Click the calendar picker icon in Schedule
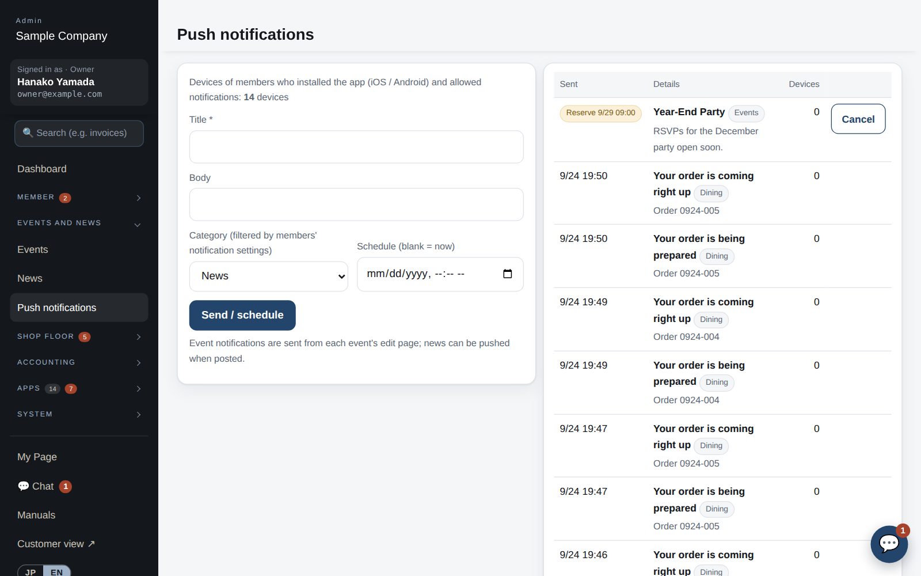The height and width of the screenshot is (576, 921). pyautogui.click(x=507, y=274)
